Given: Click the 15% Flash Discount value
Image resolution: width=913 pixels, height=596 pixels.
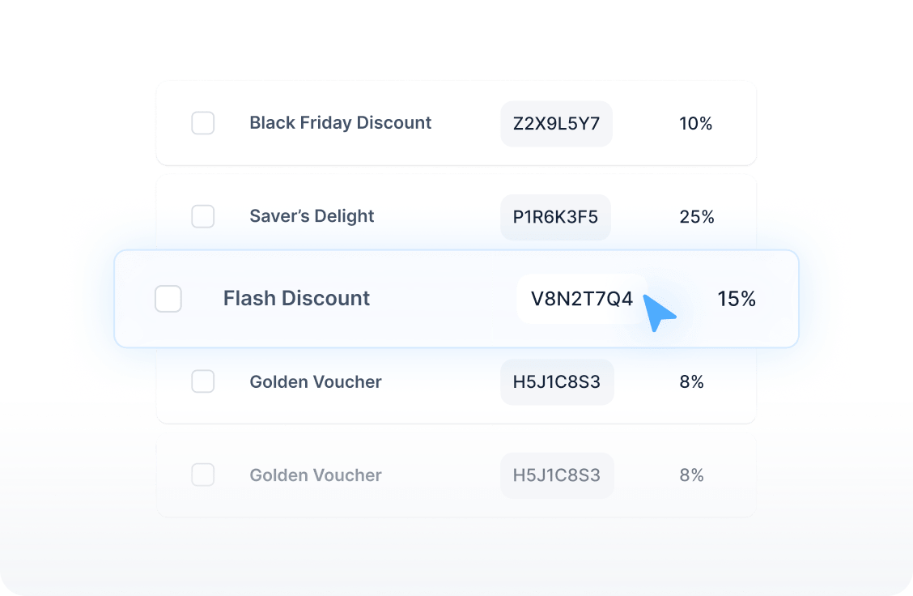Looking at the screenshot, I should click(736, 299).
